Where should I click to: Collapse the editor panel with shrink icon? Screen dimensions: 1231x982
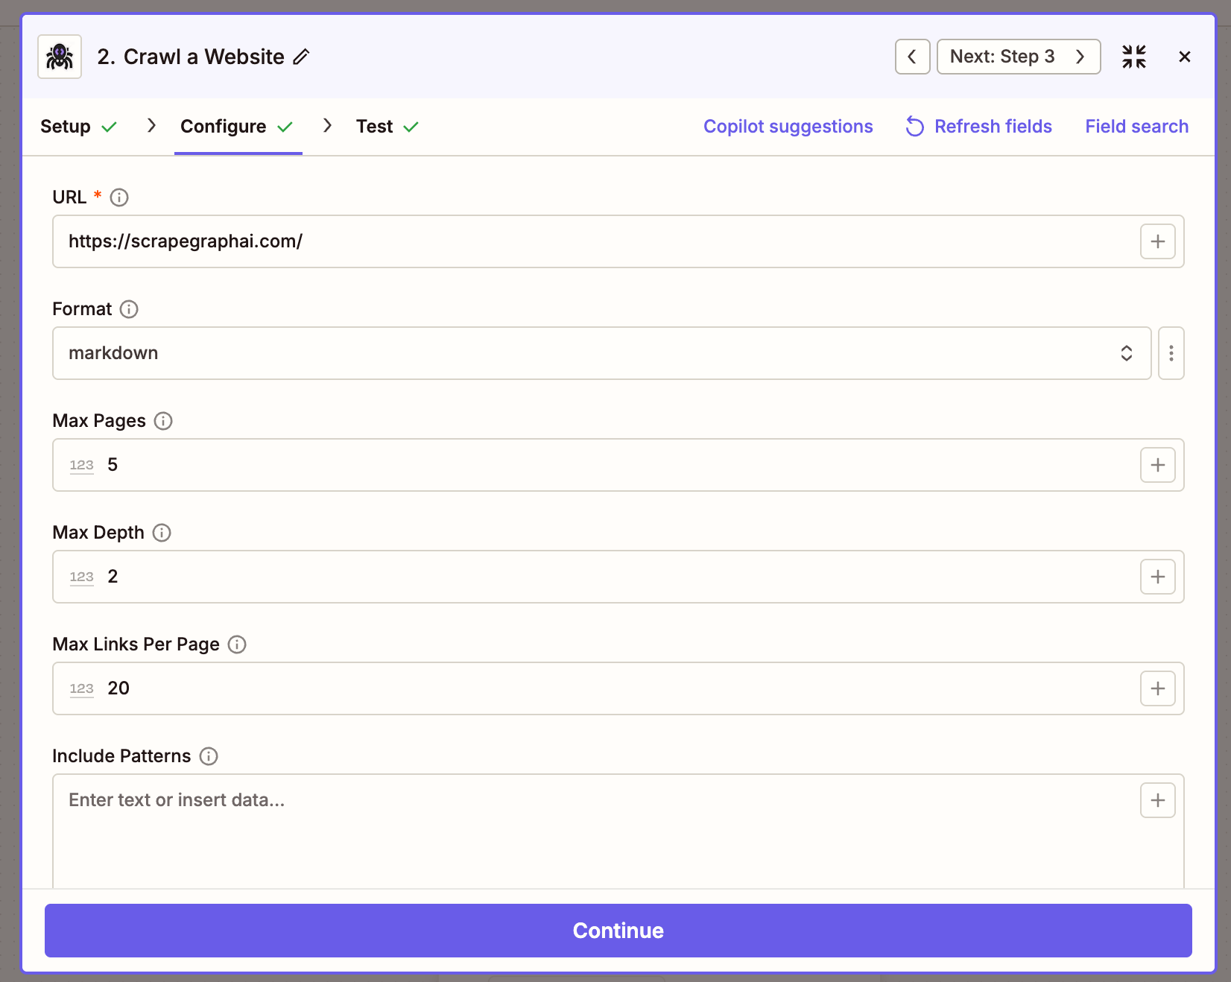click(1134, 57)
